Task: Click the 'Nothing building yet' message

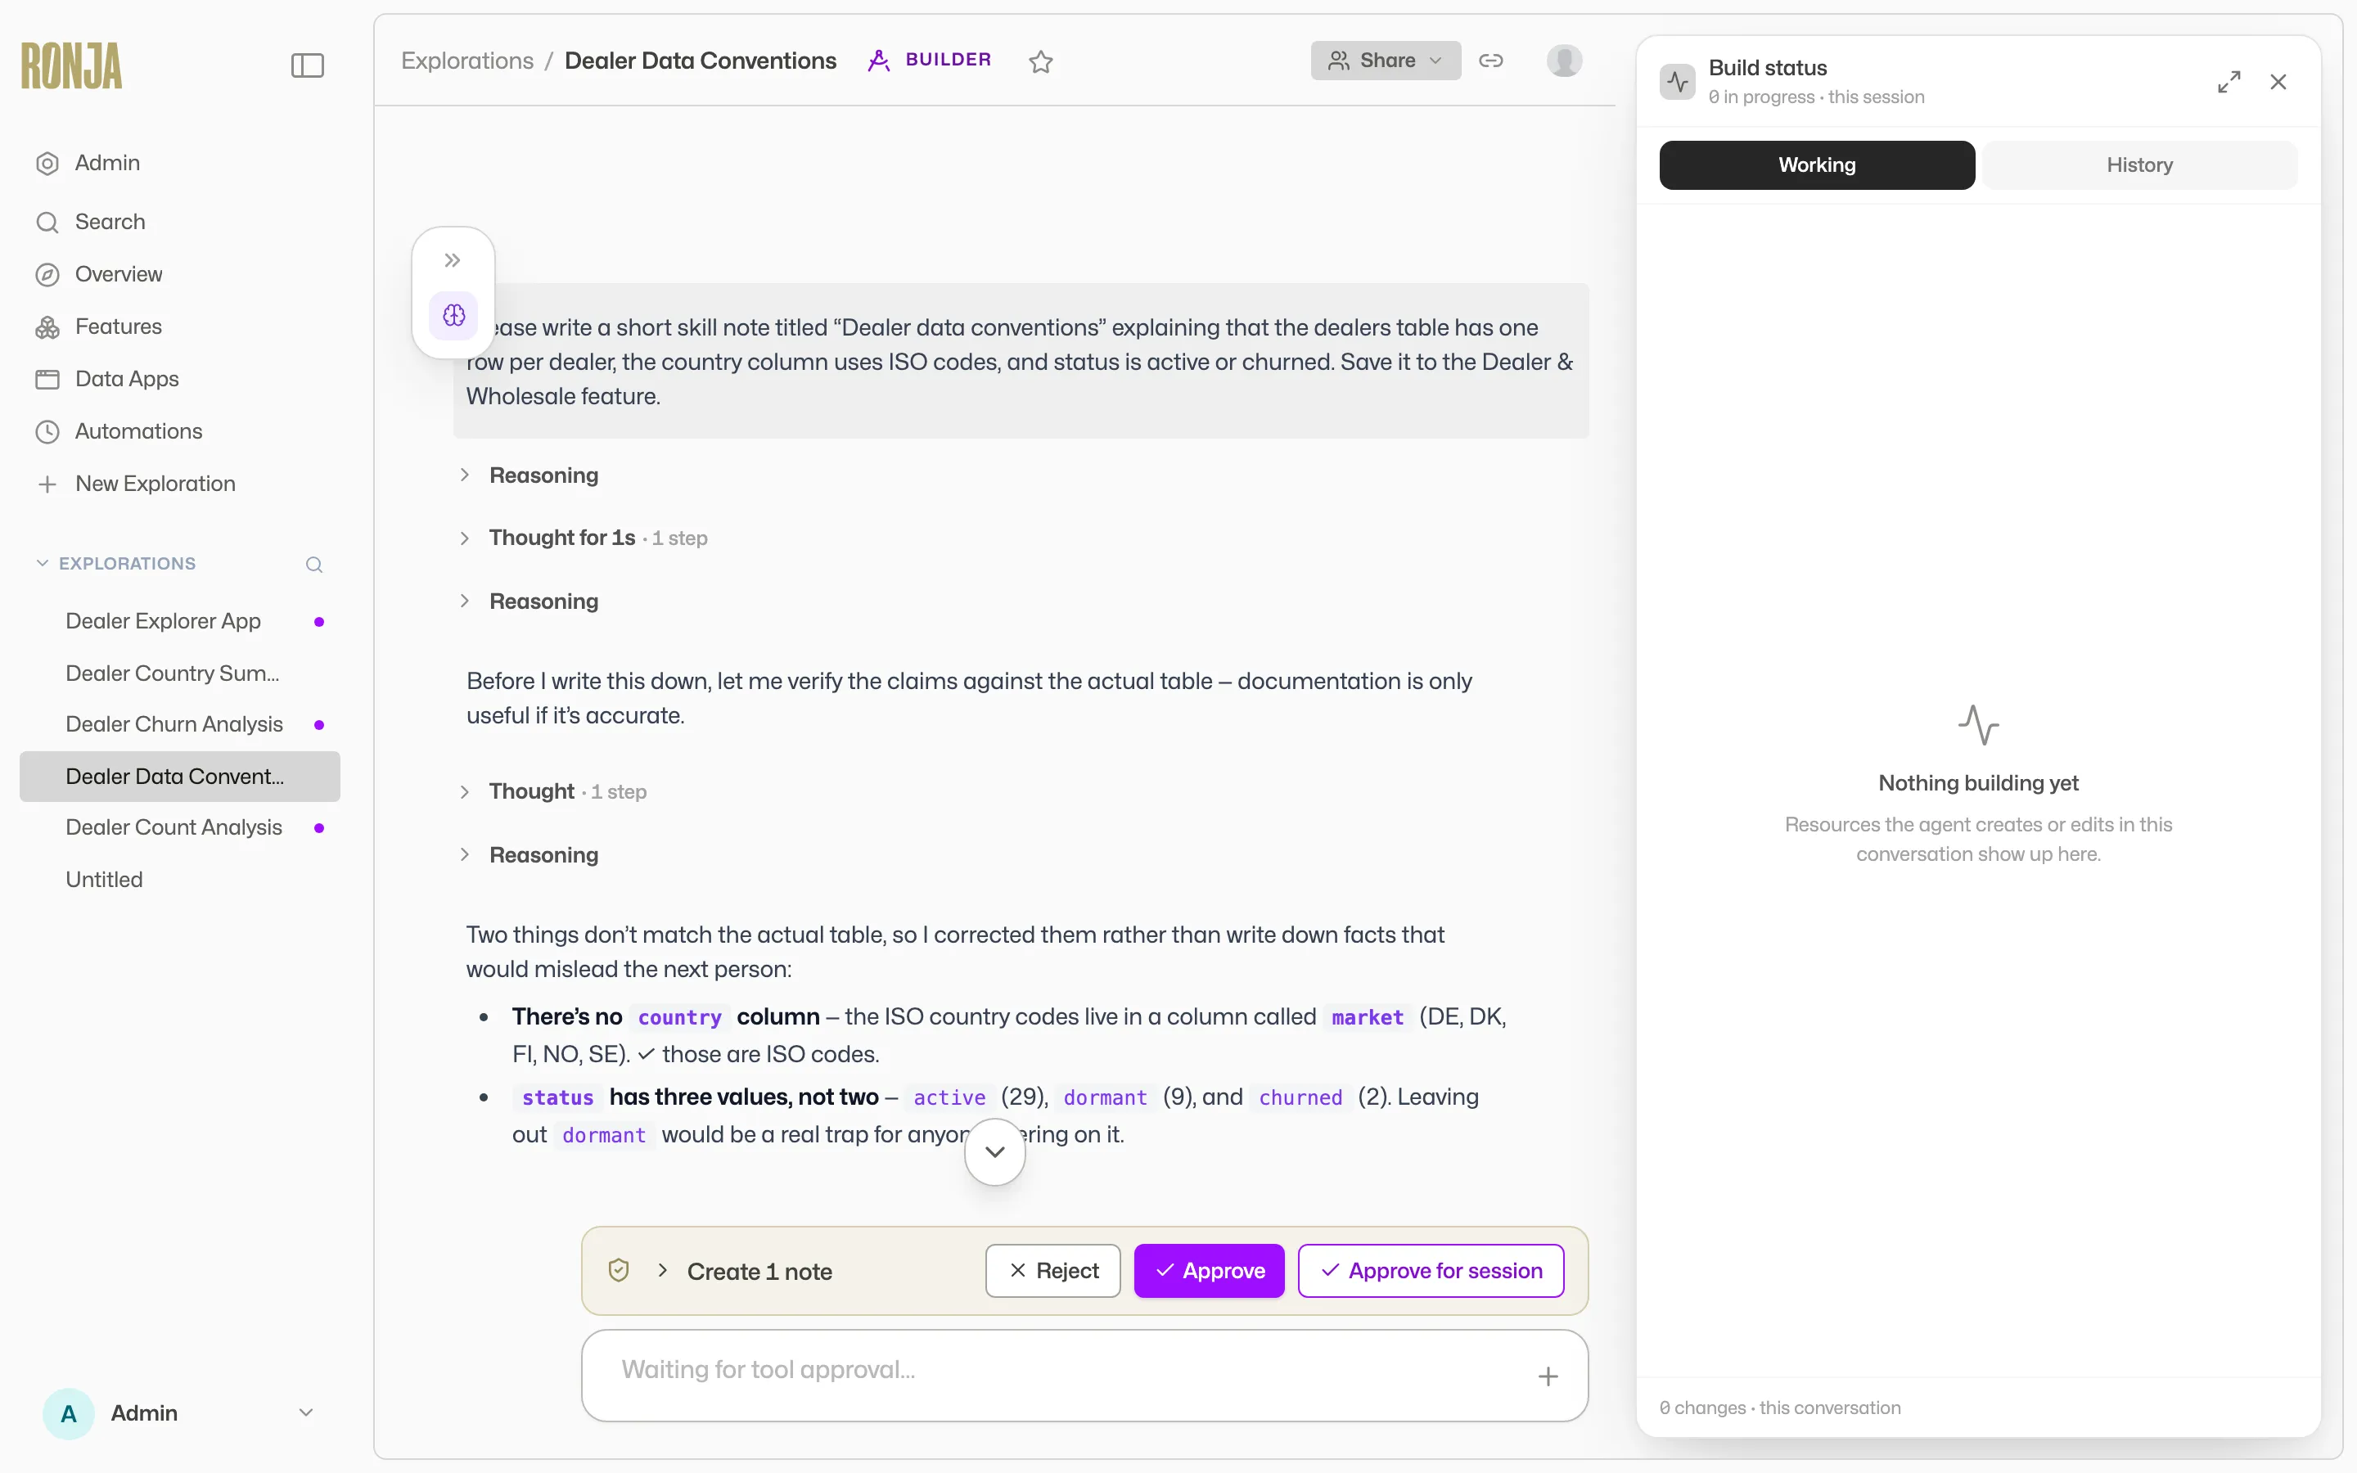Action: click(1978, 782)
